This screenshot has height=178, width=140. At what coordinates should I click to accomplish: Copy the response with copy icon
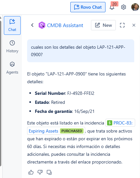pyautogui.click(x=49, y=172)
